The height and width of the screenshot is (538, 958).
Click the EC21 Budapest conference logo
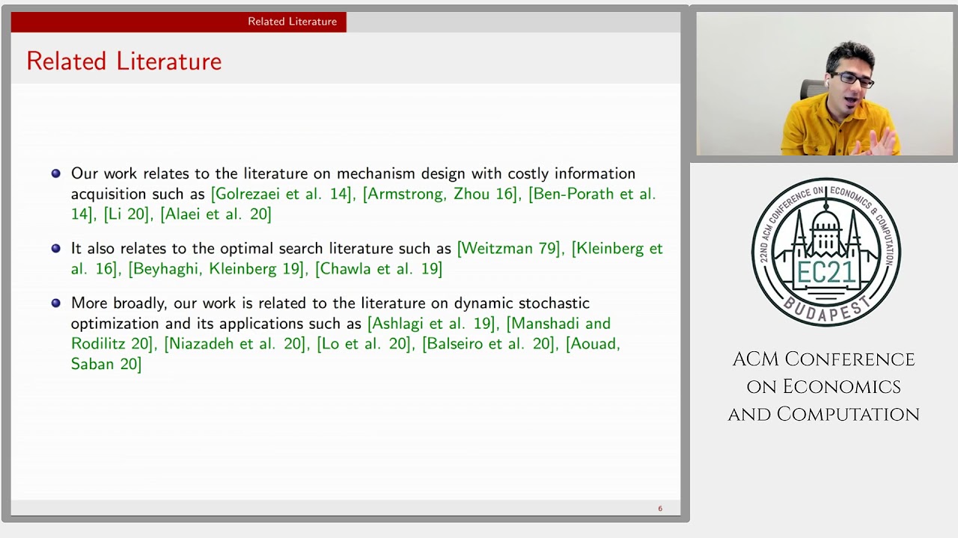826,252
